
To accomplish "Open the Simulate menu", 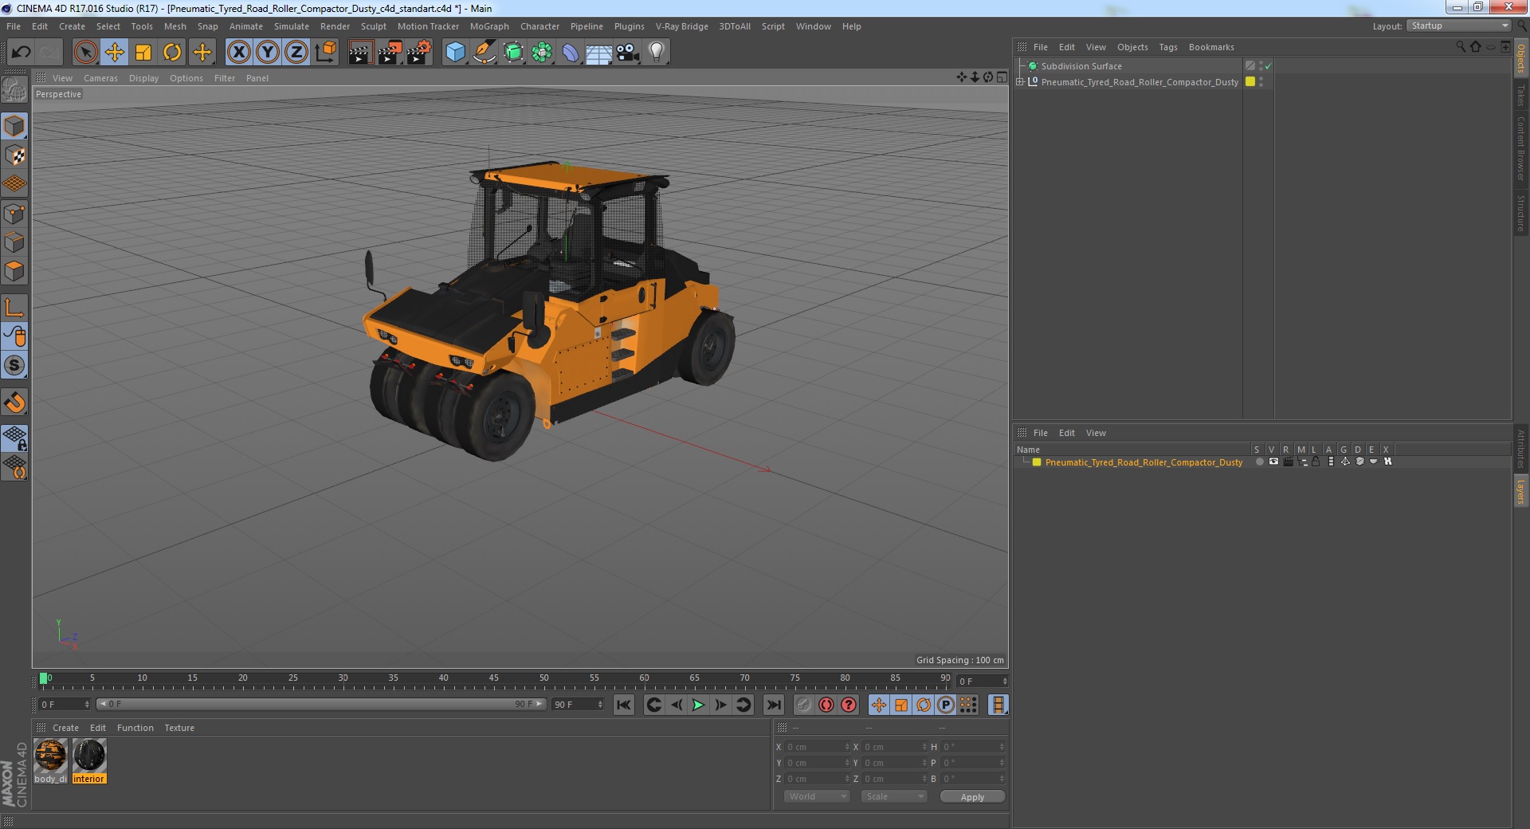I will pos(291,26).
